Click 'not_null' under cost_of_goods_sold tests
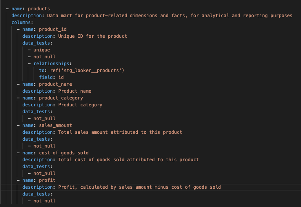The image size is (301, 207). [45, 173]
